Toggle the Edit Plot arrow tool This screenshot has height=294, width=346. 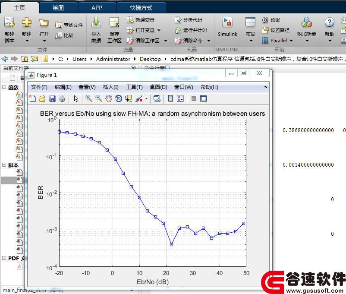pyautogui.click(x=76, y=98)
